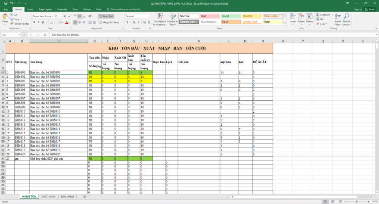Open Find & Select tool
This screenshot has height=204, width=379.
click(346, 19)
